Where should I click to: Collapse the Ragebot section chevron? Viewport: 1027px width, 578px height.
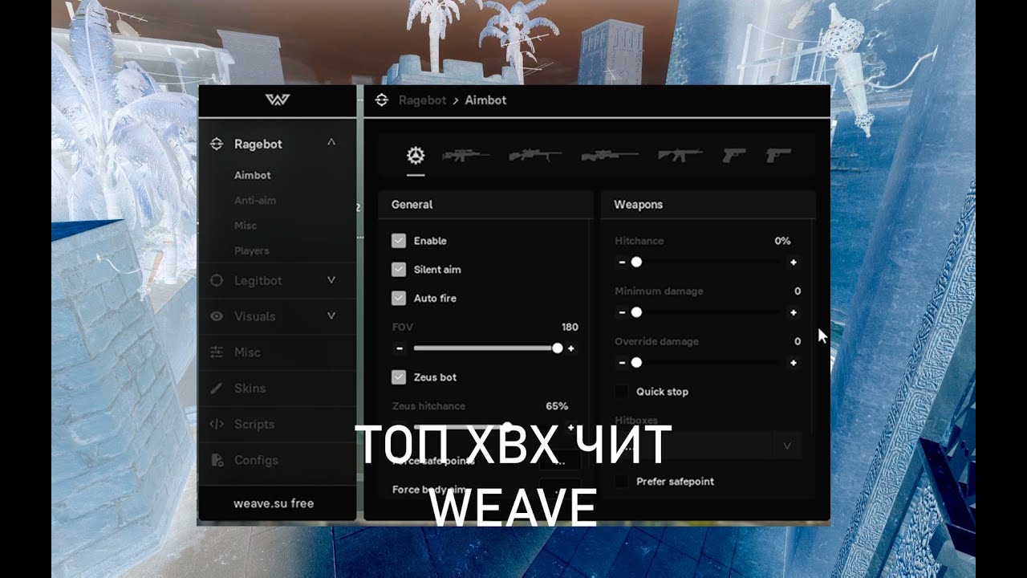pyautogui.click(x=331, y=143)
